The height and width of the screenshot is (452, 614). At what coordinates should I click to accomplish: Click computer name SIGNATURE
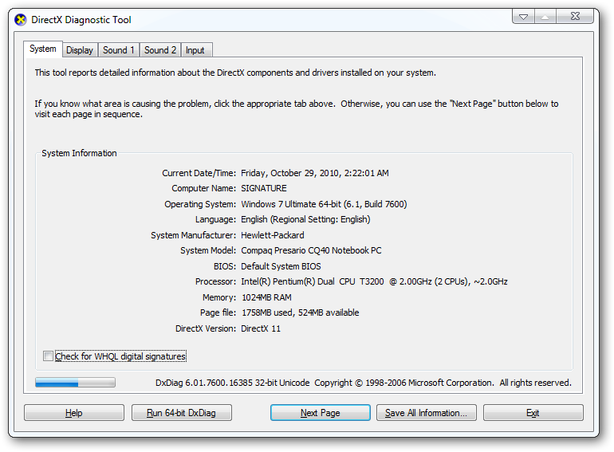tap(264, 188)
